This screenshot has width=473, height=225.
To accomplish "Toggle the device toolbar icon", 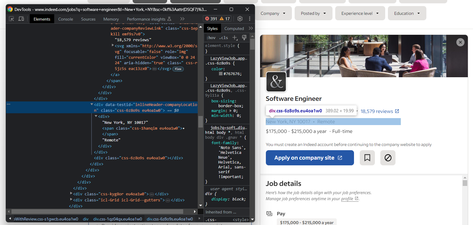I will pyautogui.click(x=21, y=19).
